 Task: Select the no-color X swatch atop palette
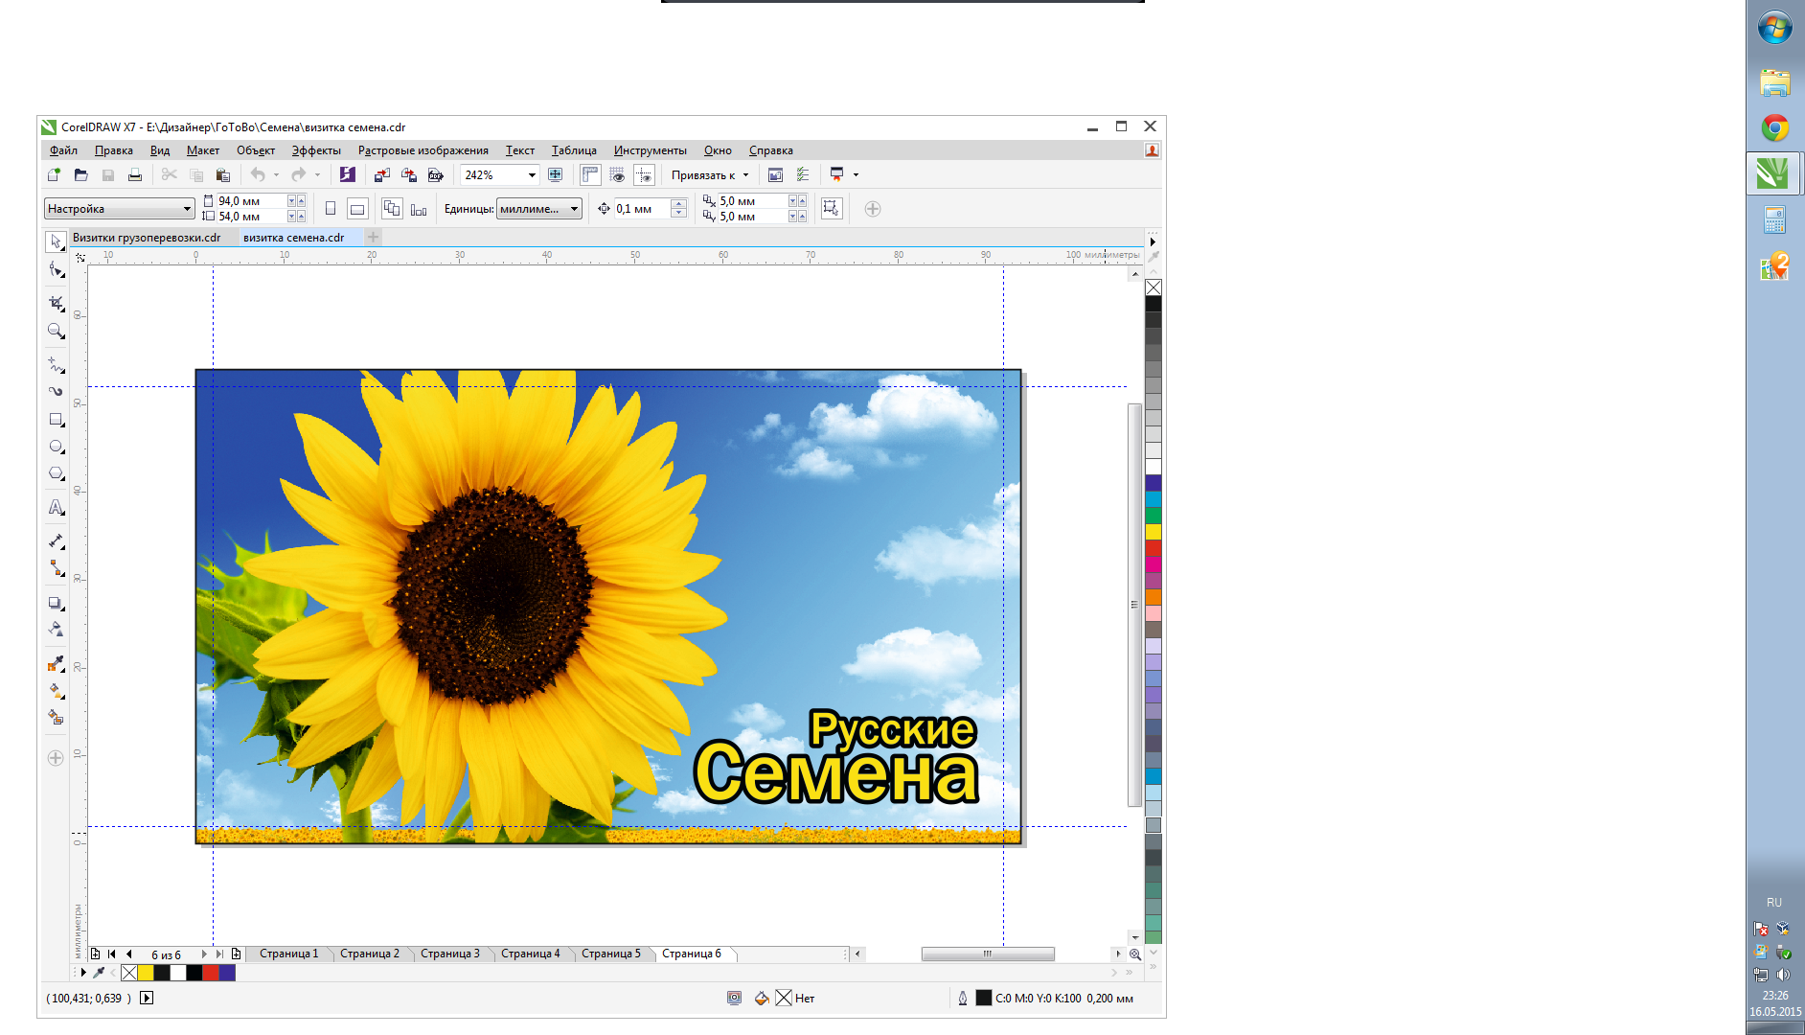(1154, 287)
